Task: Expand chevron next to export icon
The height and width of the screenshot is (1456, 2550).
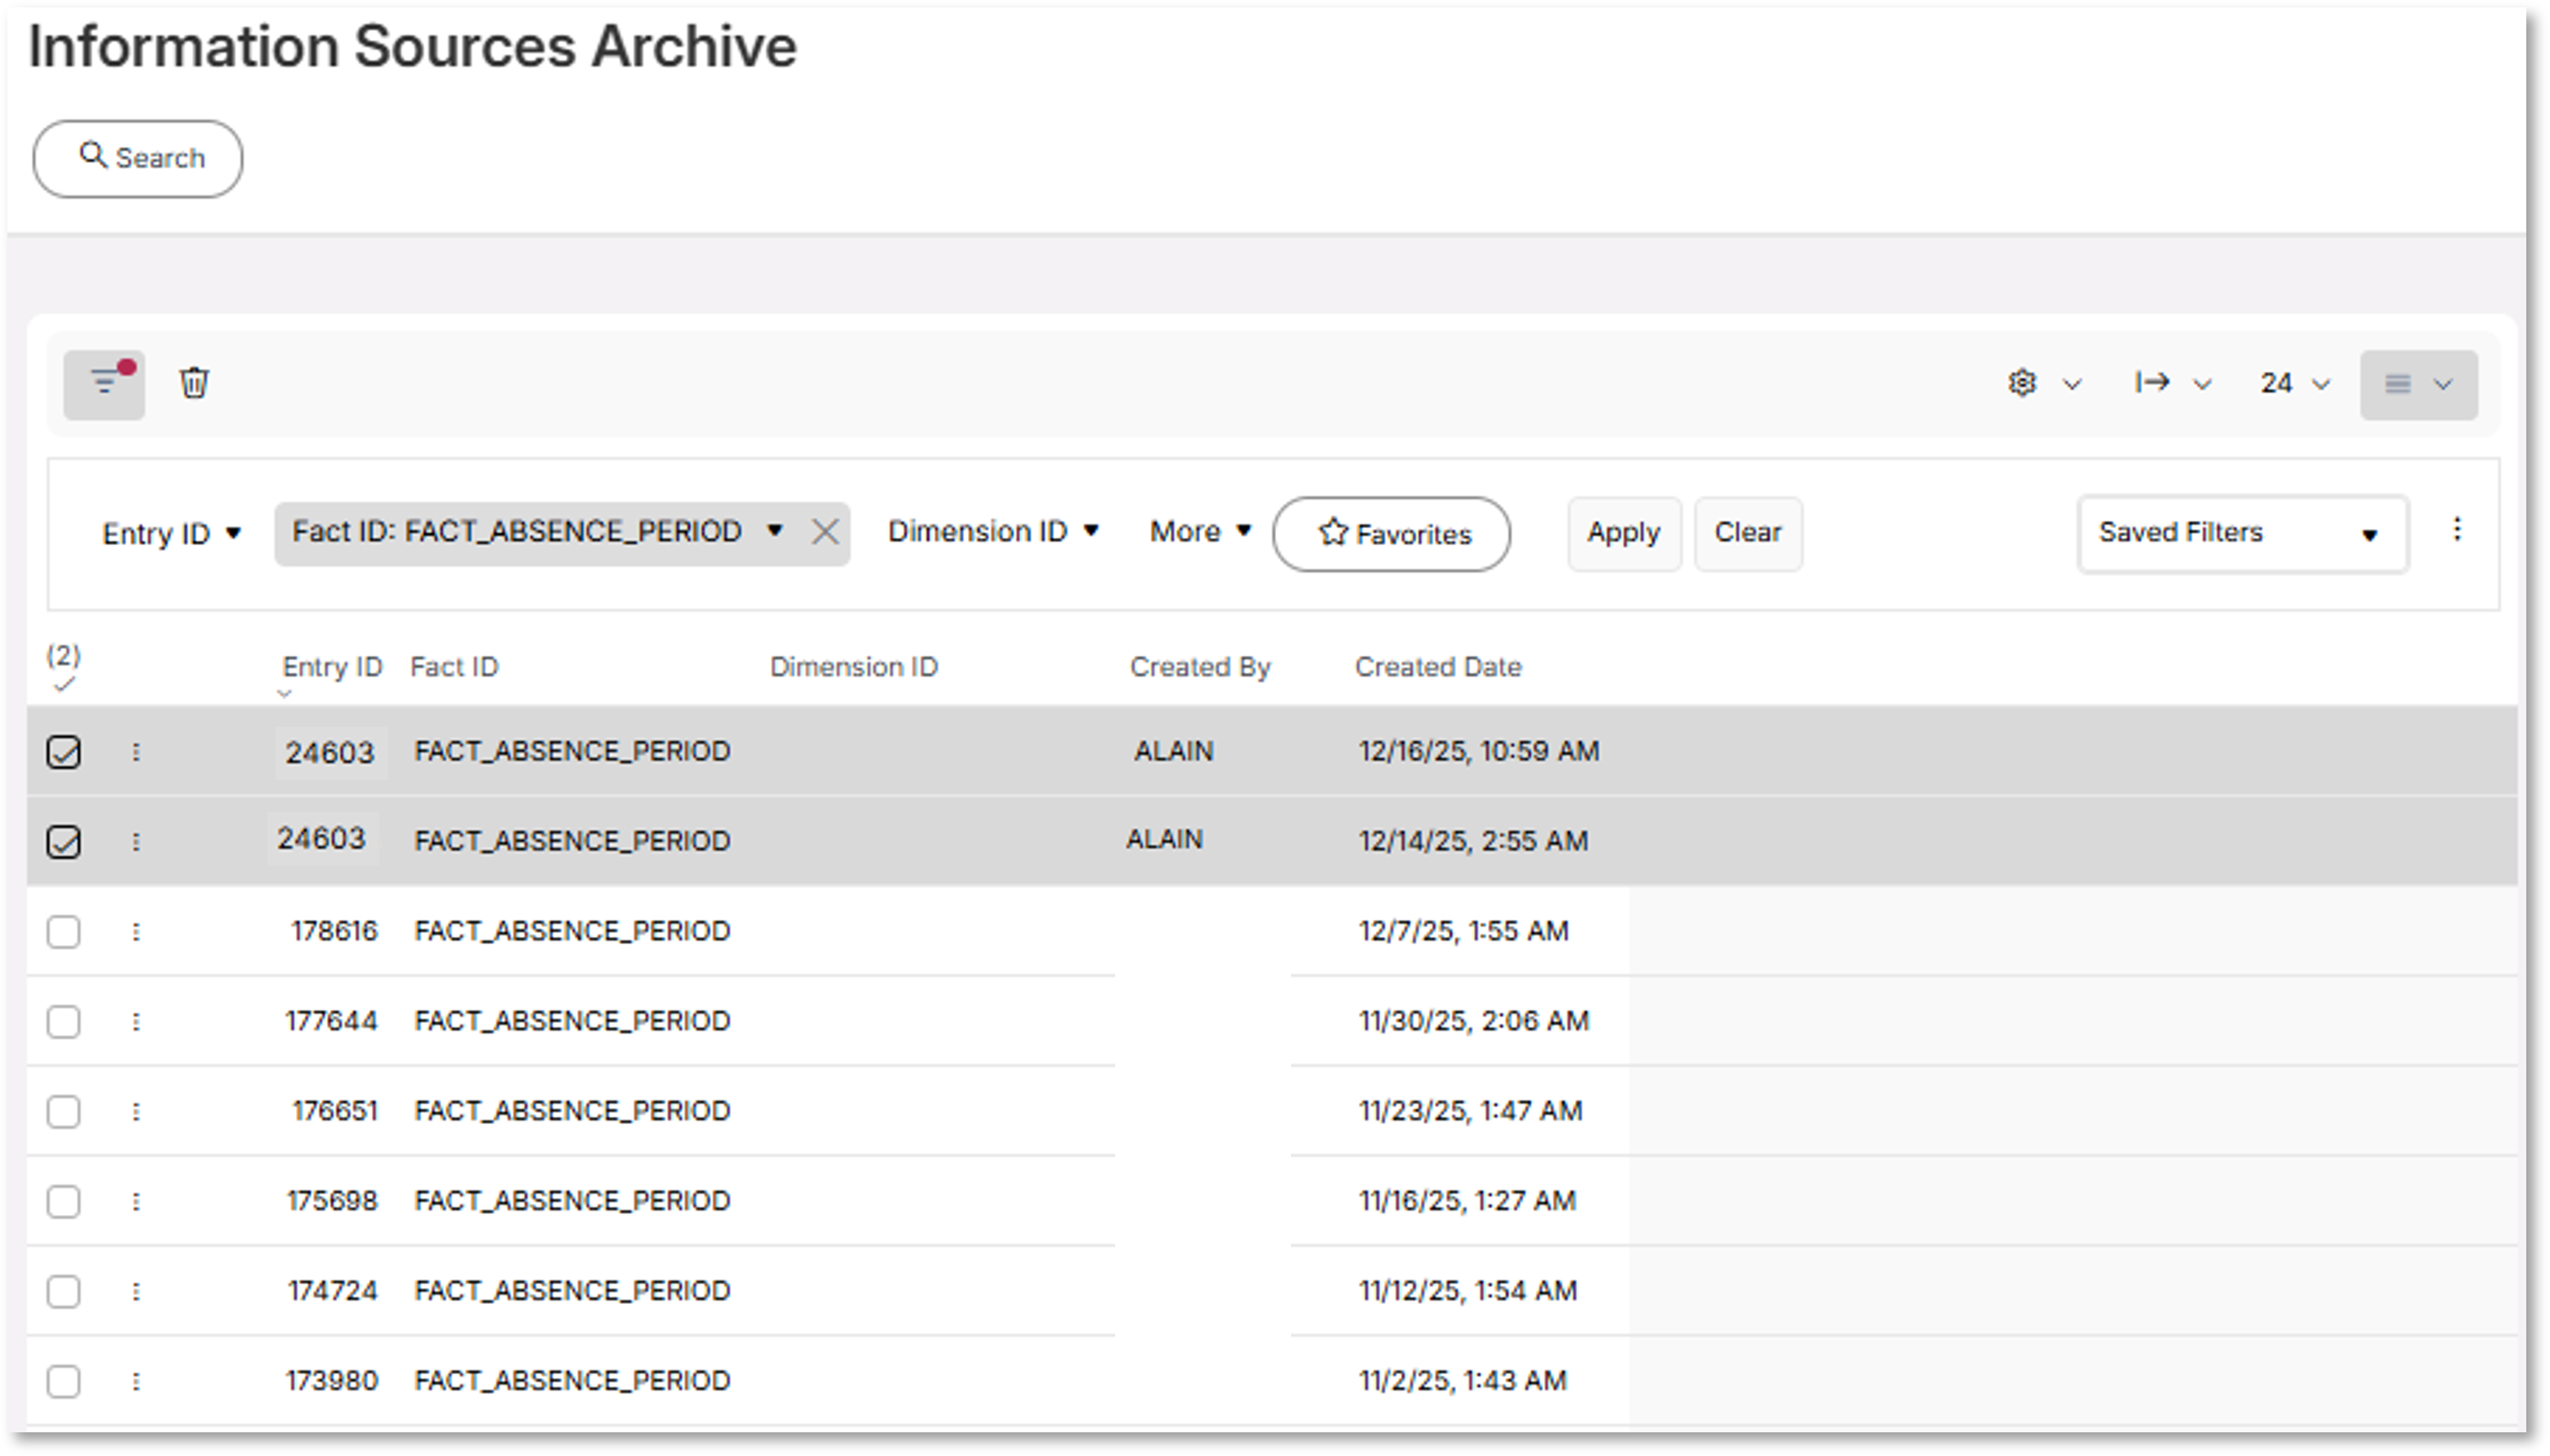Action: [2202, 384]
